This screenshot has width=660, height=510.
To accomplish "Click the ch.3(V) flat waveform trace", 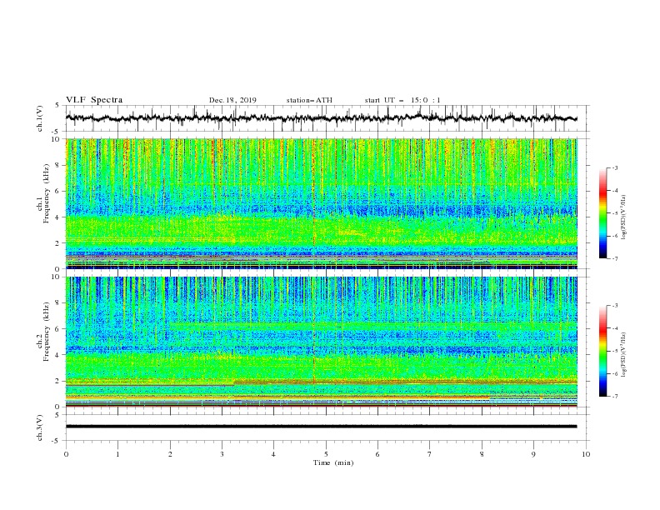I will 321,427.
